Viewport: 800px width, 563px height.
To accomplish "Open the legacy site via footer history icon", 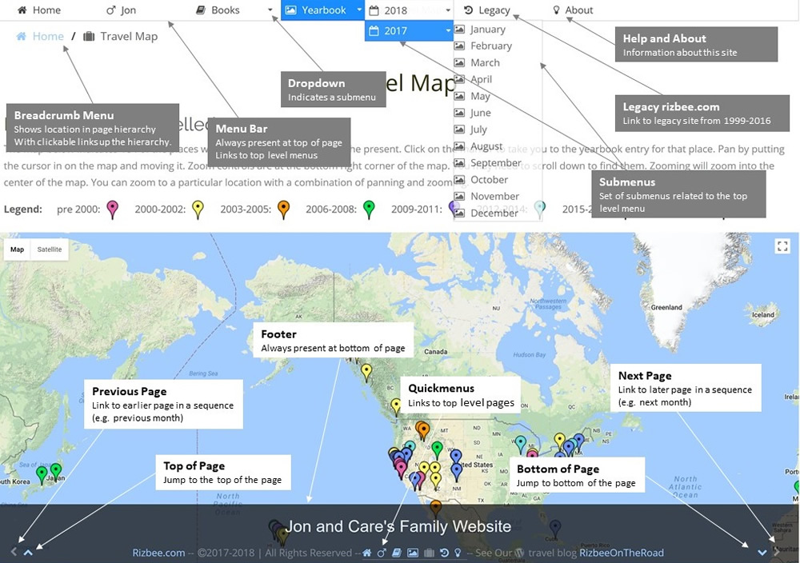I will pyautogui.click(x=444, y=553).
